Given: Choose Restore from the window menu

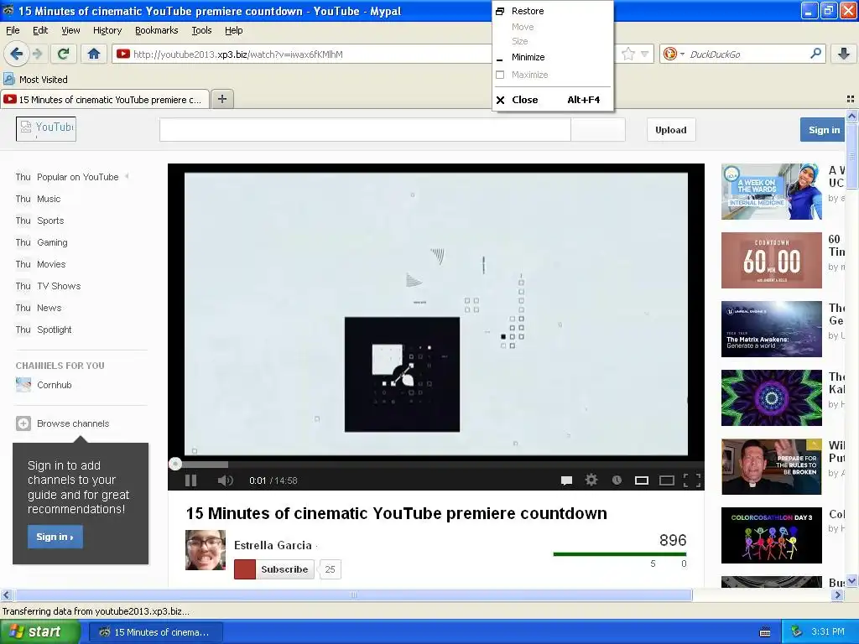Looking at the screenshot, I should [x=552, y=11].
